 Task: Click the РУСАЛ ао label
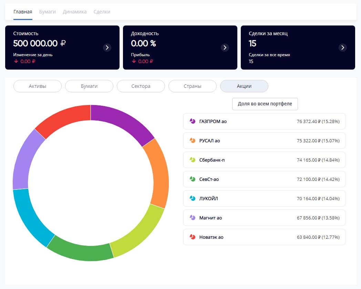tap(209, 141)
